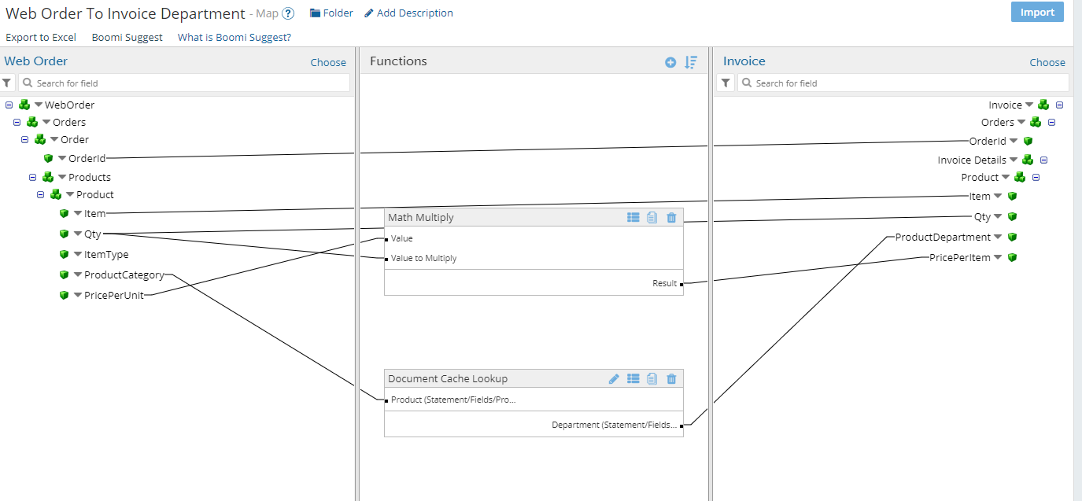Edit the Document Cache Lookup with pencil icon

(x=614, y=378)
